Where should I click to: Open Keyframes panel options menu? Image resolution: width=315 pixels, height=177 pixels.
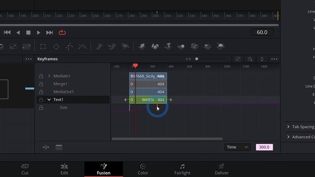coord(274,59)
